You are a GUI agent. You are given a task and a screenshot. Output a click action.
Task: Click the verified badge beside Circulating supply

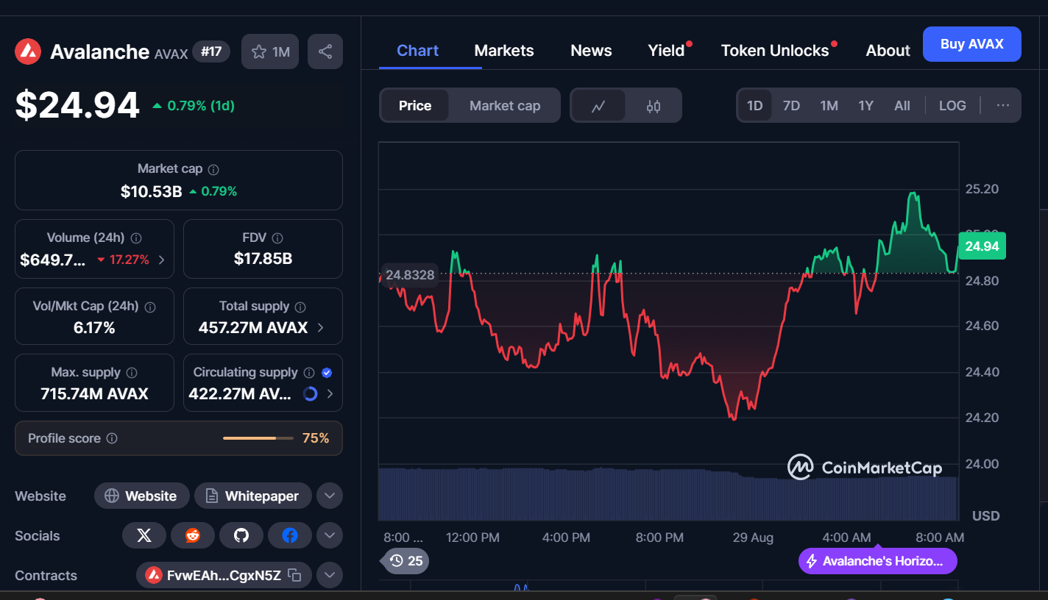point(327,373)
